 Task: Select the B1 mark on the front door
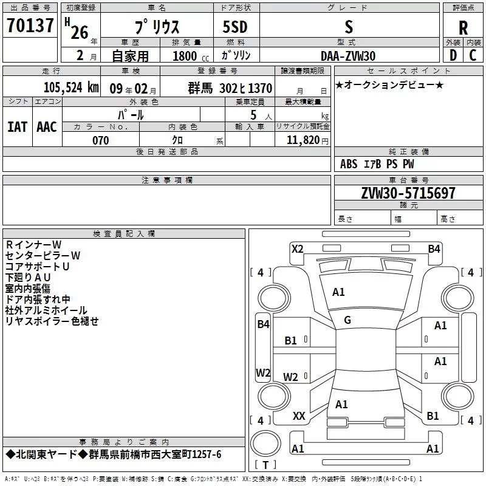[x=291, y=341]
